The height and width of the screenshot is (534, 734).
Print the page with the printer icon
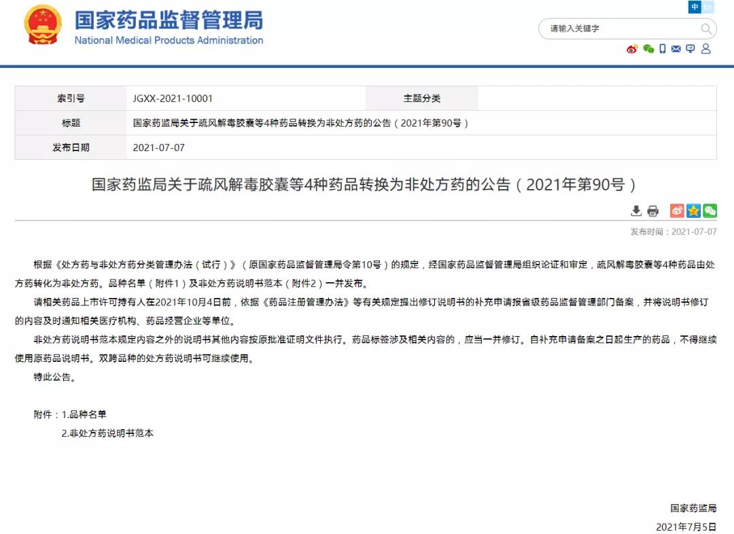coord(653,211)
